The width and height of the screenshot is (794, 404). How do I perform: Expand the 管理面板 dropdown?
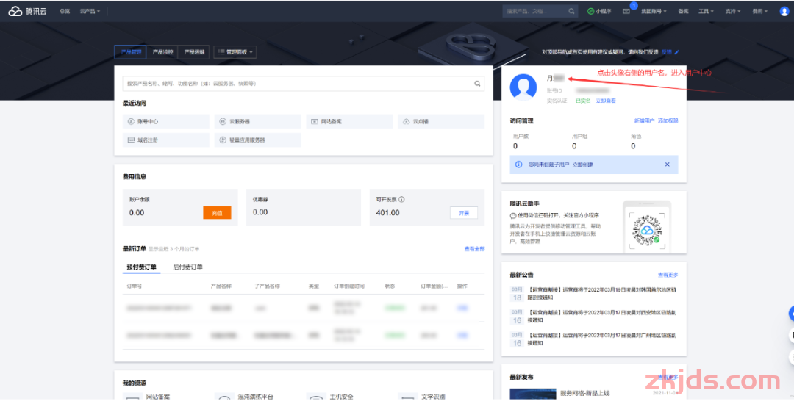coord(235,51)
